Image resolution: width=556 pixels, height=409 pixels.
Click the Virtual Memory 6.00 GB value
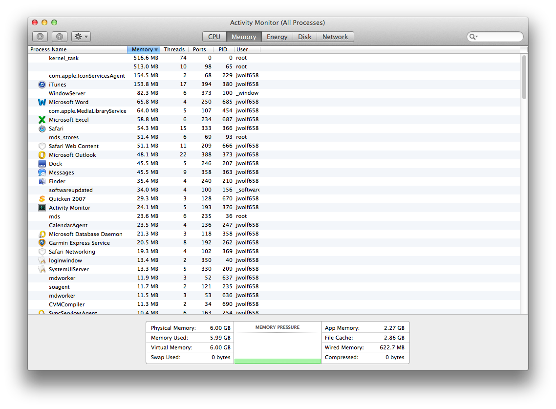point(220,347)
